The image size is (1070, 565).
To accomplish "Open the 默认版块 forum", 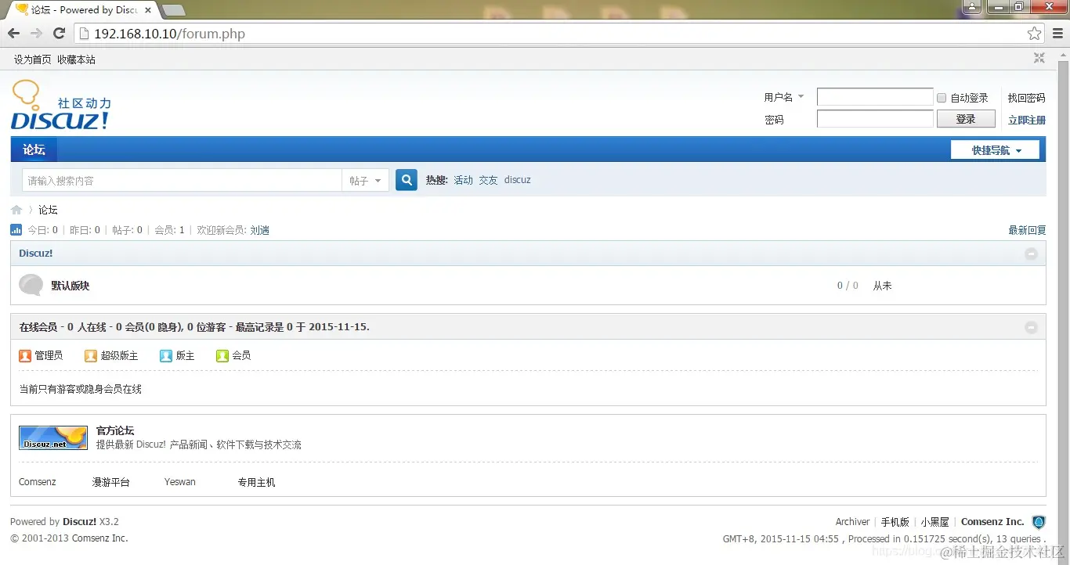I will click(x=70, y=286).
